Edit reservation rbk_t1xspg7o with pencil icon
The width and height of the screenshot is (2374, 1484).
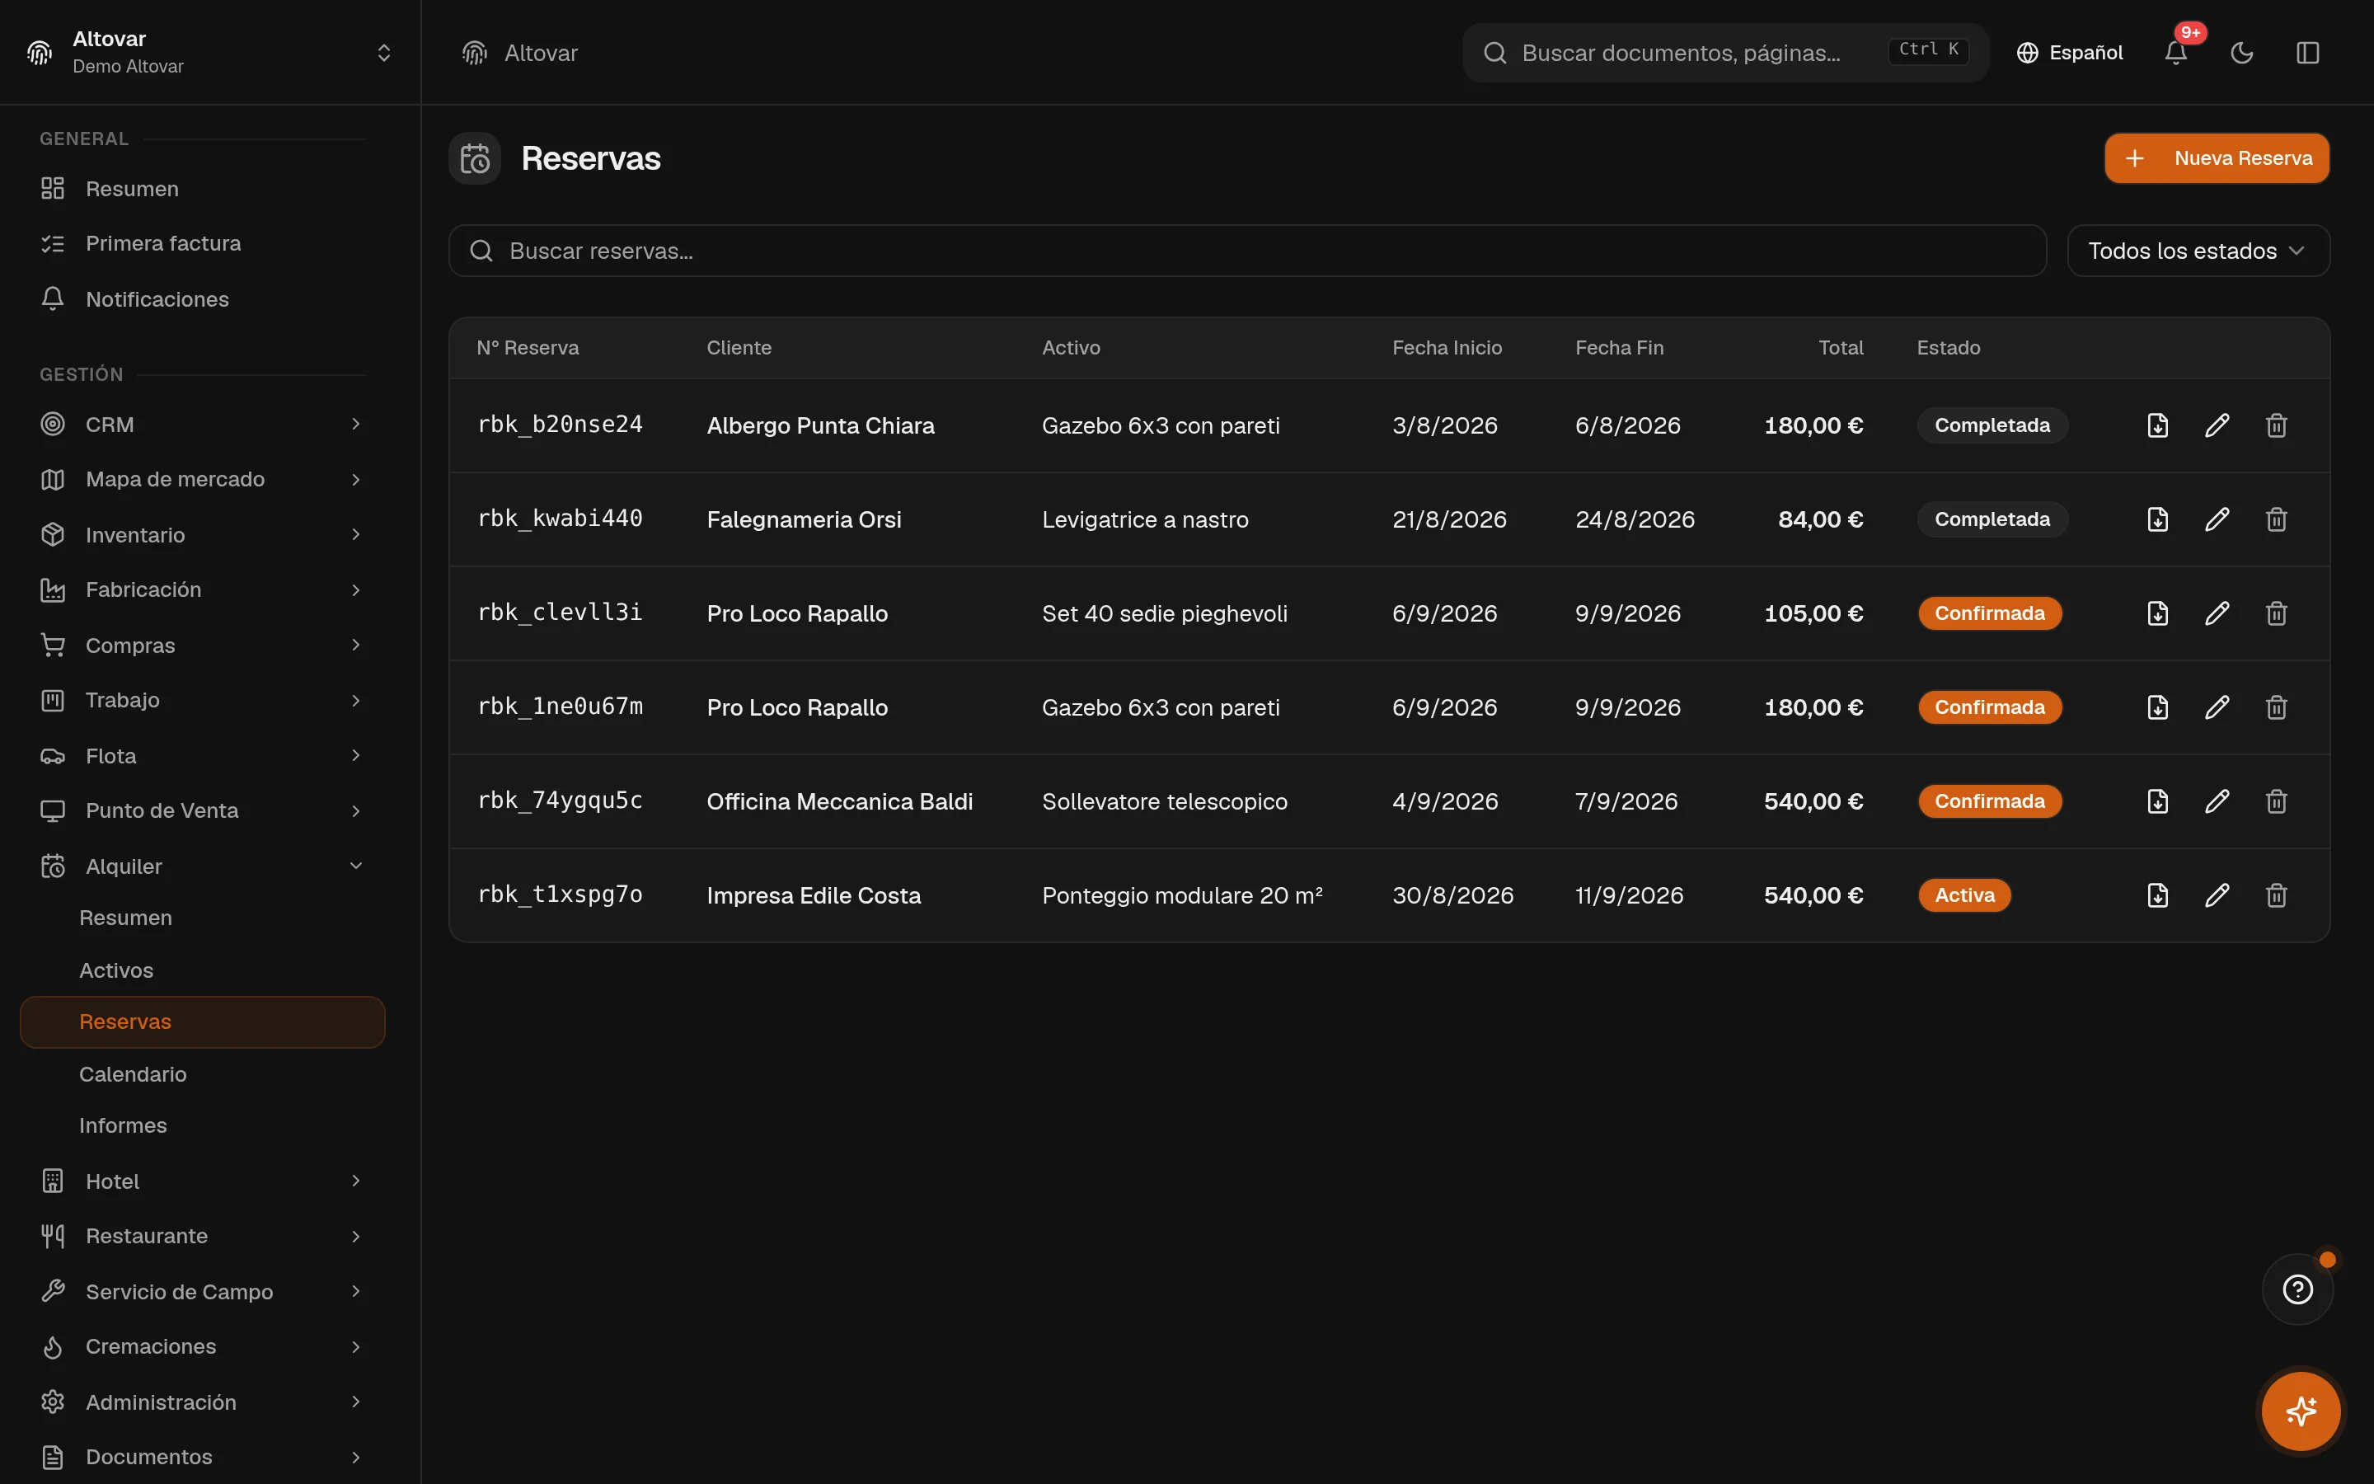(x=2217, y=895)
